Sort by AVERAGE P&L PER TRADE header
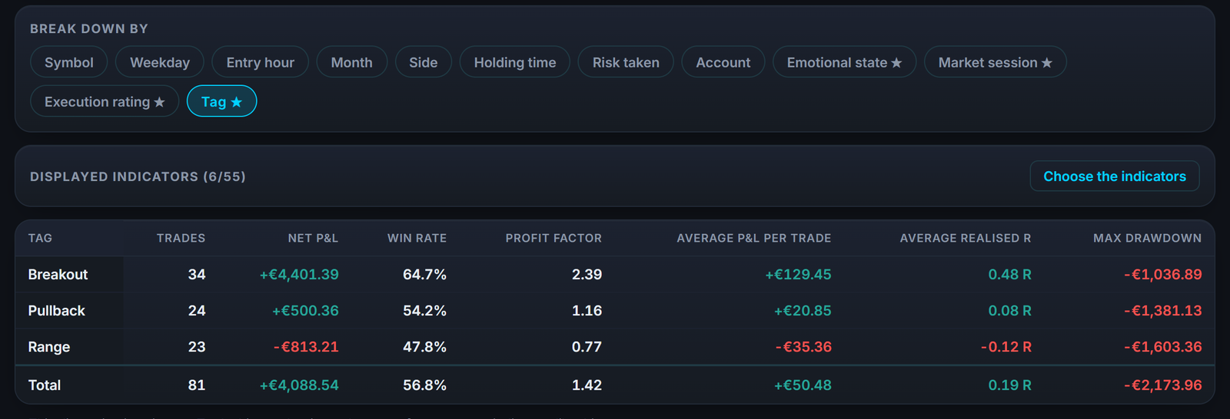The image size is (1230, 419). click(x=754, y=238)
